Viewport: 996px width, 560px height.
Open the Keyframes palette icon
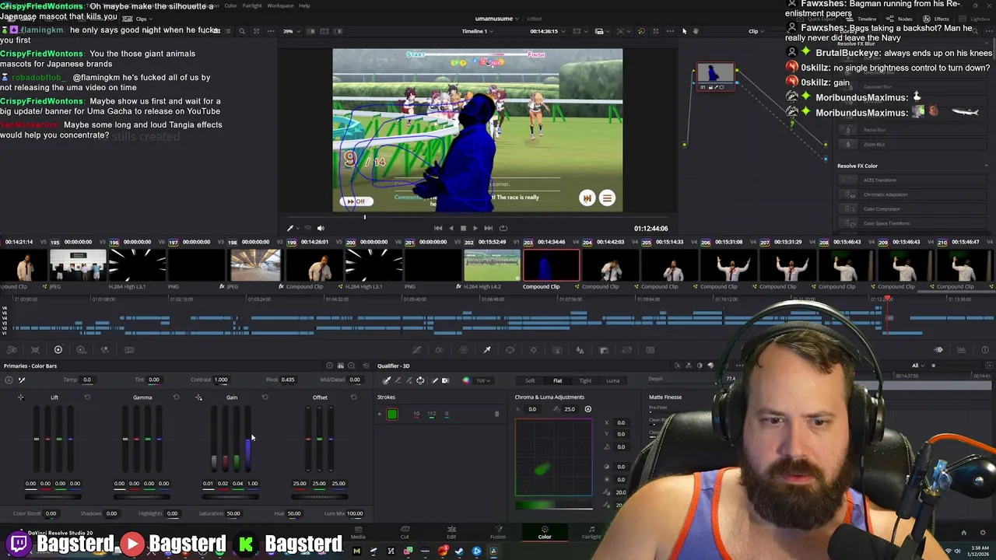coord(938,350)
